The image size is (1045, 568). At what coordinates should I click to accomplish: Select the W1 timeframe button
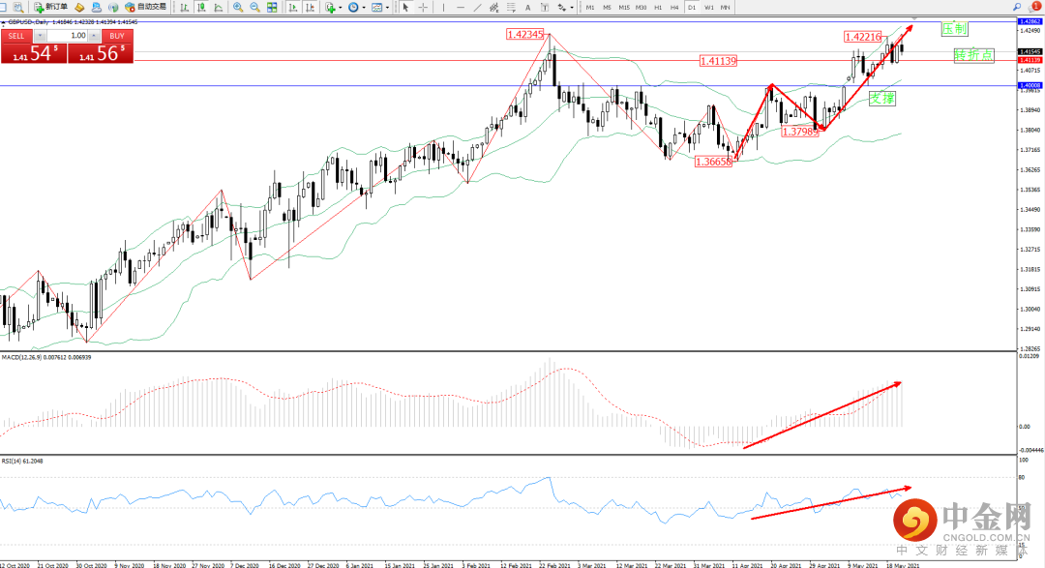tap(709, 8)
